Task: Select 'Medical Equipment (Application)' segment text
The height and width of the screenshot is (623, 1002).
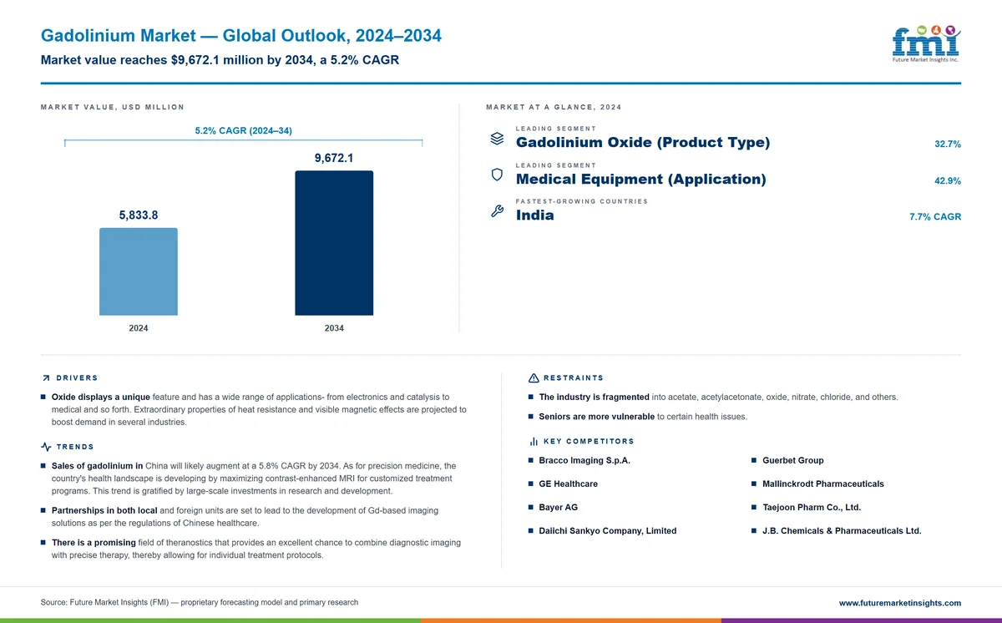Action: [641, 179]
